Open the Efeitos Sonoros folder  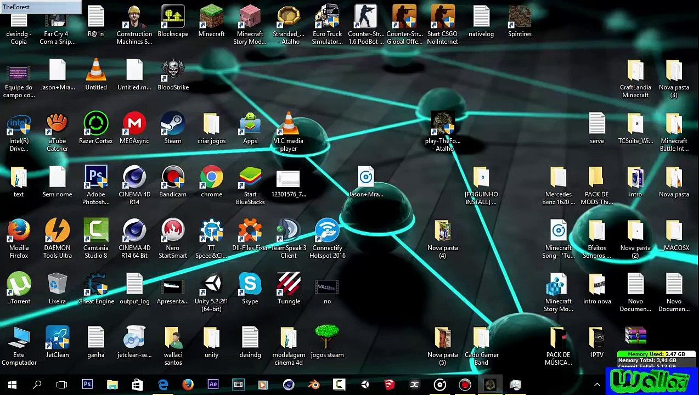(597, 240)
